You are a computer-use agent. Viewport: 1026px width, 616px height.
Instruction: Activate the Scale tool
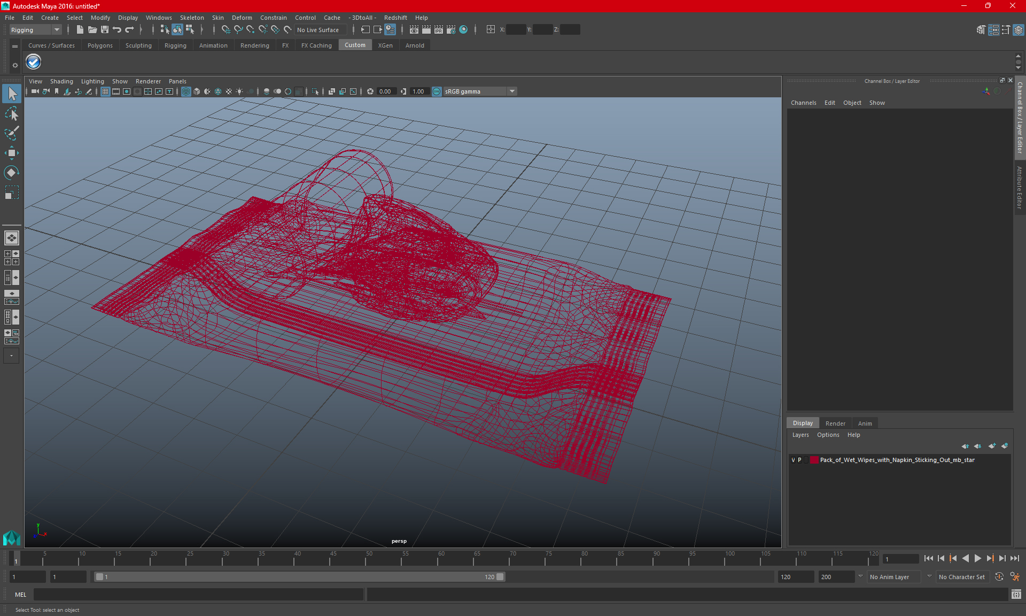point(12,192)
